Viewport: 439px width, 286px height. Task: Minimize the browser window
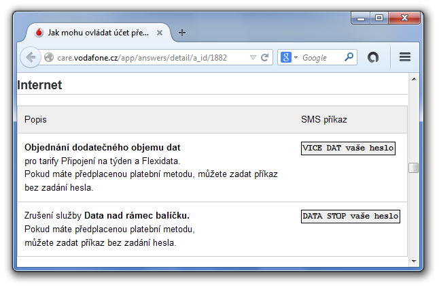[x=361, y=18]
